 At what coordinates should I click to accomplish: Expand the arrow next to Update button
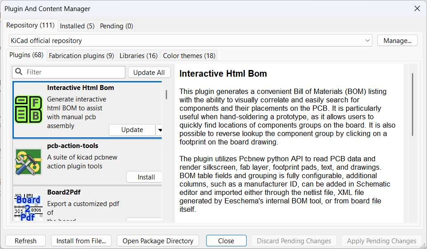click(160, 130)
